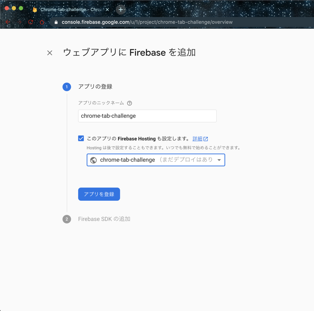Click the lock icon in address bar
The width and height of the screenshot is (314, 311).
[x=56, y=22]
